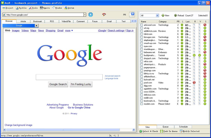Click the Change background image link
211x138 pixels.
coord(18,125)
